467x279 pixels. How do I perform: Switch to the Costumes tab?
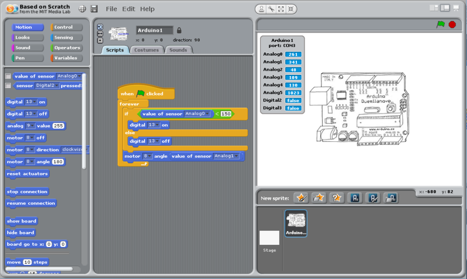(146, 50)
